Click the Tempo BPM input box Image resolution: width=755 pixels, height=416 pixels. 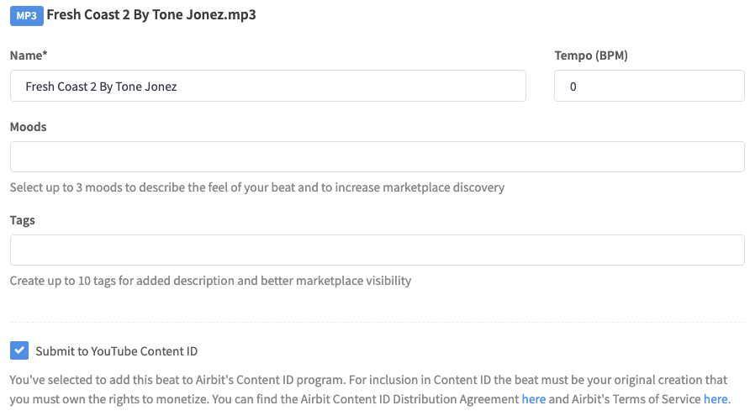[648, 86]
